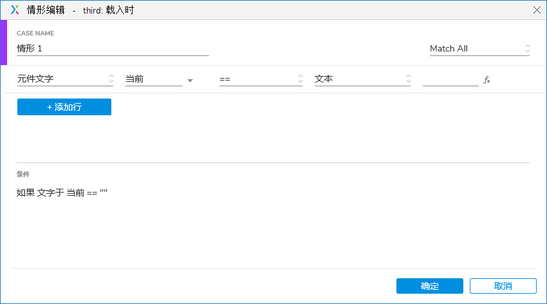The height and width of the screenshot is (304, 547).
Task: Click the + 添加行 button
Action: point(64,107)
